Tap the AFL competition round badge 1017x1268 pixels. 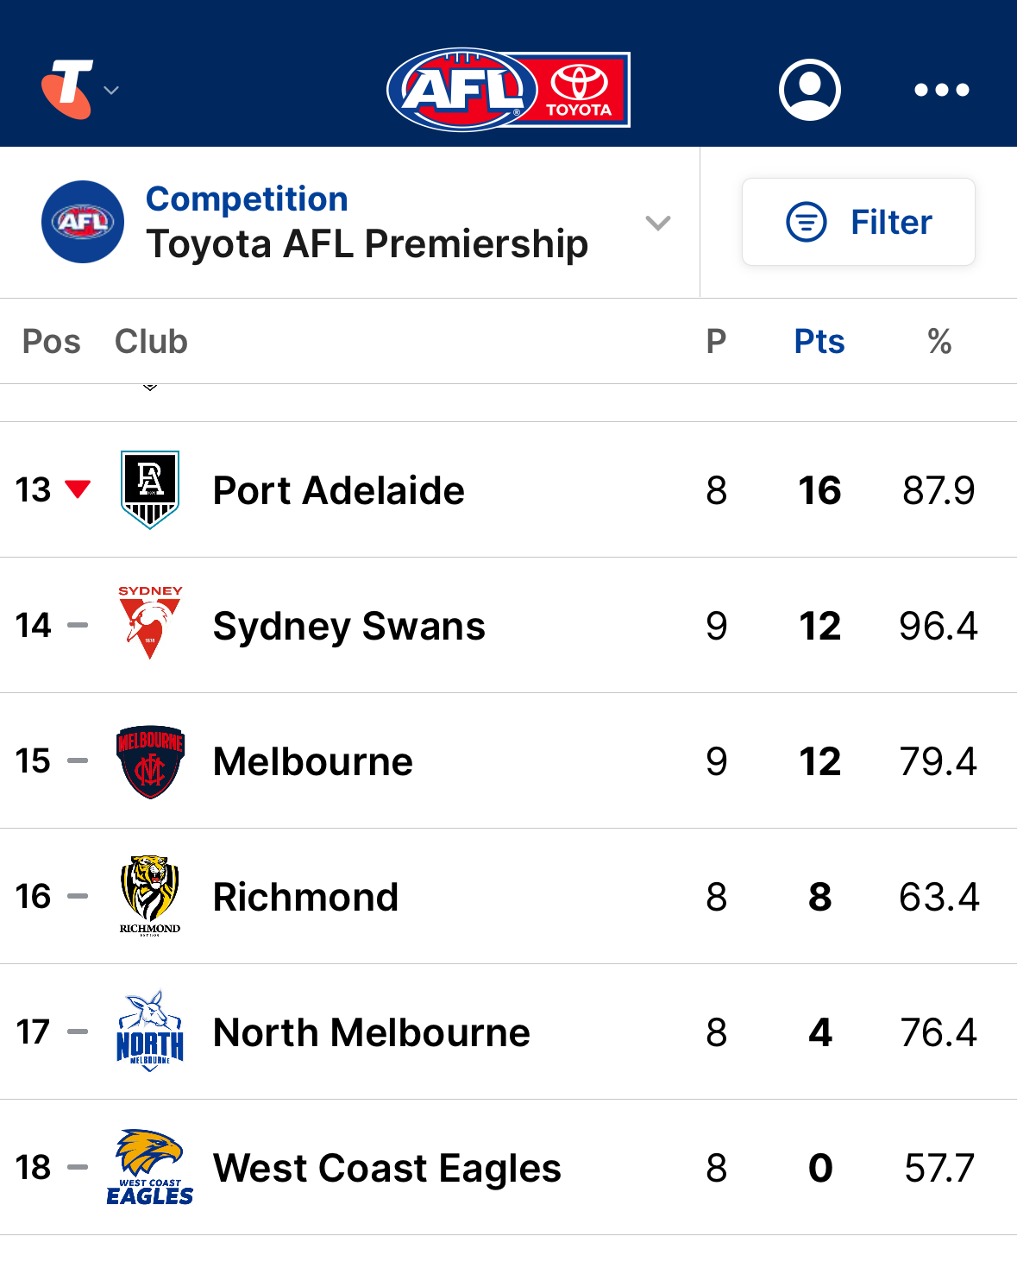[x=83, y=222]
